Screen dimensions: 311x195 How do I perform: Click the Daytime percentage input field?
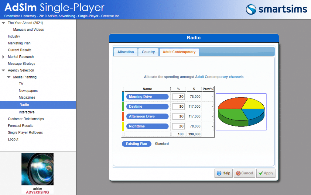[178, 106]
